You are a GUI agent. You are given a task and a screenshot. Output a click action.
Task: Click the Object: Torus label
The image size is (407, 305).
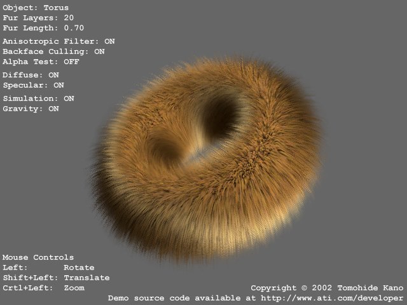click(x=35, y=8)
